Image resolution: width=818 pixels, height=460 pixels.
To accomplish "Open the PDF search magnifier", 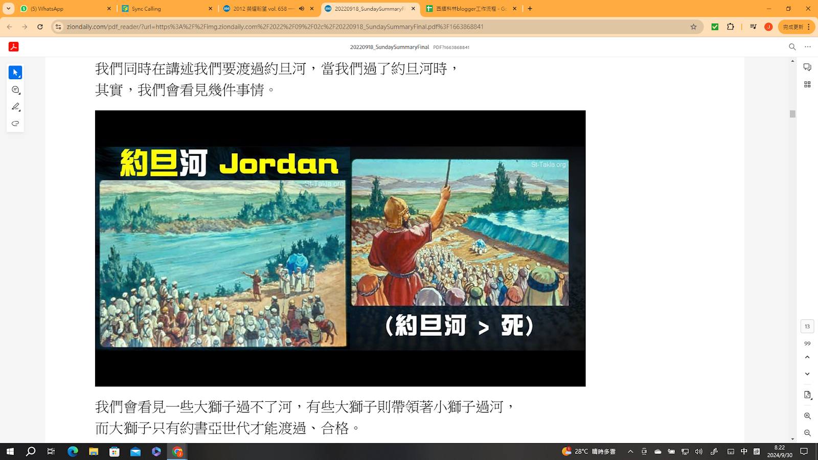I will tap(792, 47).
